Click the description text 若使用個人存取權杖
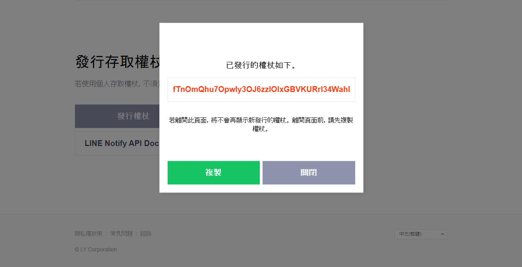Screen dimensions: 522x267 117,84
